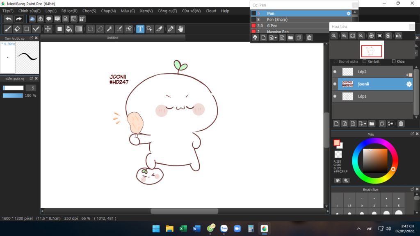The height and width of the screenshot is (236, 420).
Task: Click zoom out icon in navigator
Action: [x=361, y=36]
